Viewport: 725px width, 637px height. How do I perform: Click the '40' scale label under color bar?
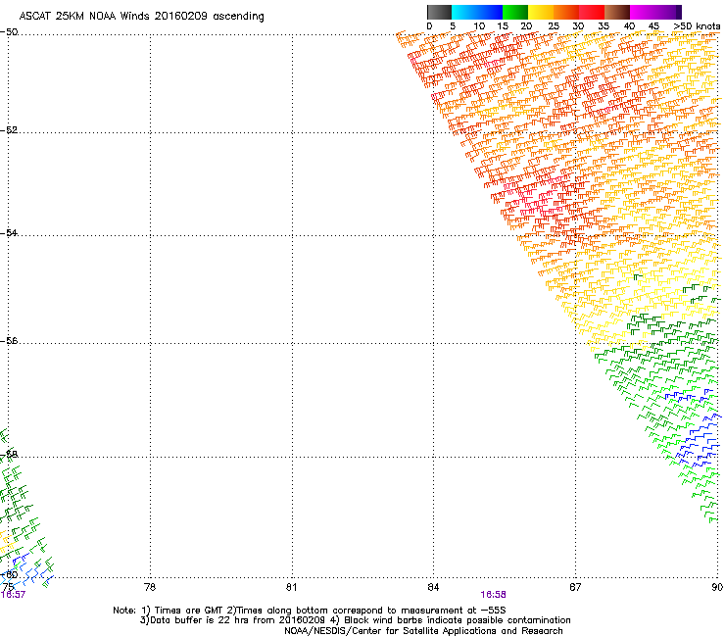point(629,26)
